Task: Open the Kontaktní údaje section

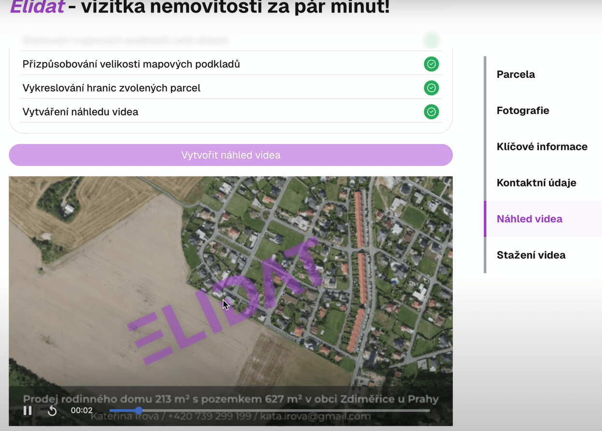Action: (536, 183)
